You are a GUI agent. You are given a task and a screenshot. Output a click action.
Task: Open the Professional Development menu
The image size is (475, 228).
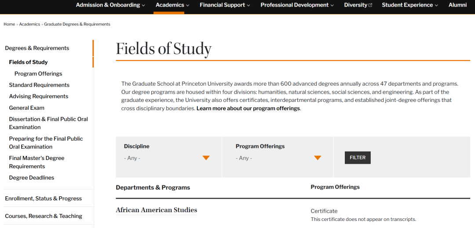pyautogui.click(x=297, y=5)
